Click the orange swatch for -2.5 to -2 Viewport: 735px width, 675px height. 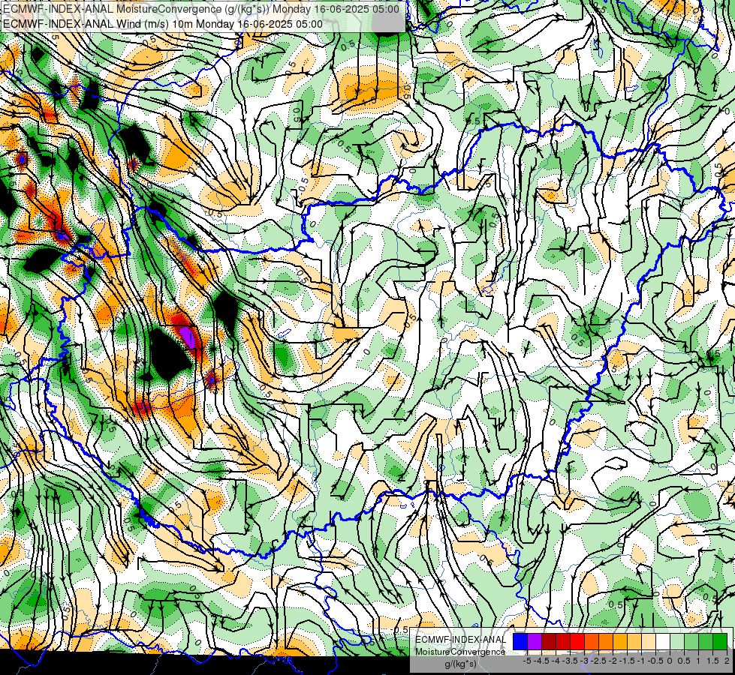tap(606, 641)
